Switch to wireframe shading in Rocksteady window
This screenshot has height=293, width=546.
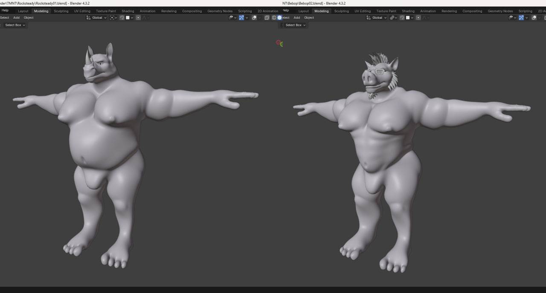click(x=274, y=17)
